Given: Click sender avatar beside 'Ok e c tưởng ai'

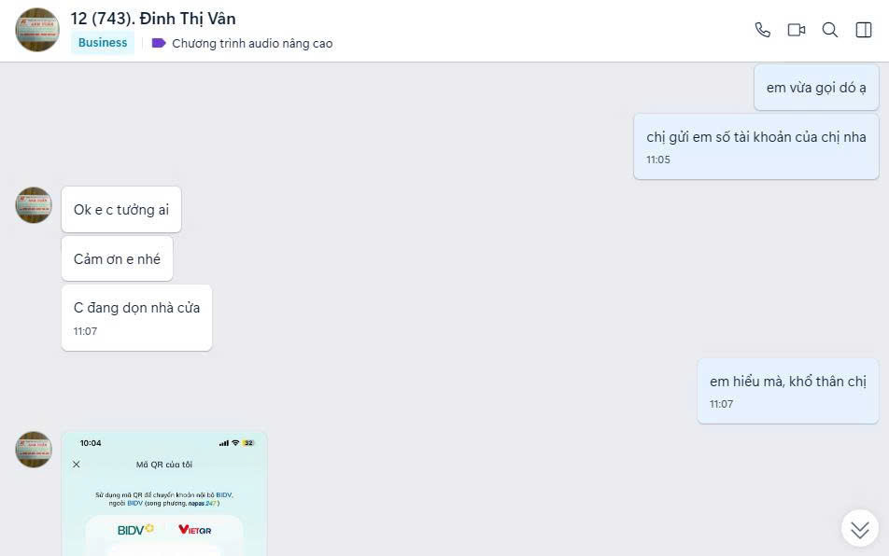Looking at the screenshot, I should coord(34,205).
